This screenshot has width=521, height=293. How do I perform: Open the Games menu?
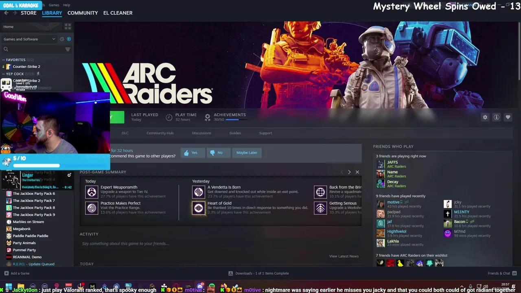click(x=54, y=5)
